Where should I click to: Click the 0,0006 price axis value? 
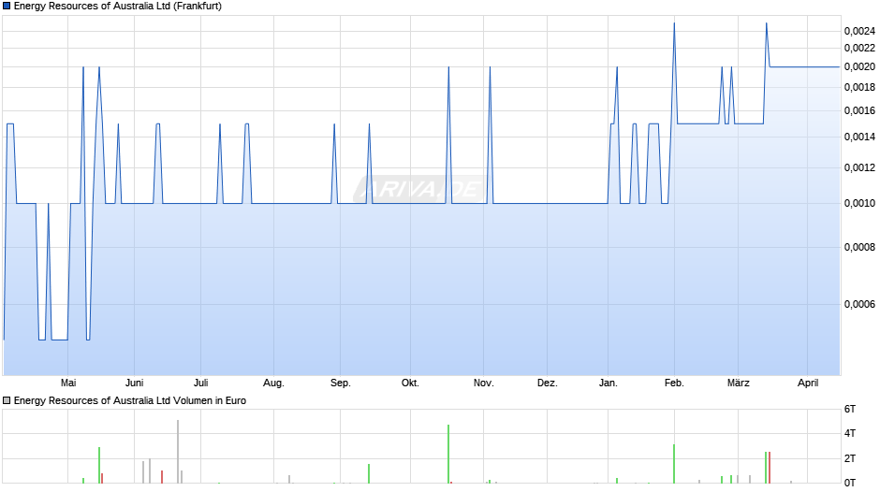[859, 304]
